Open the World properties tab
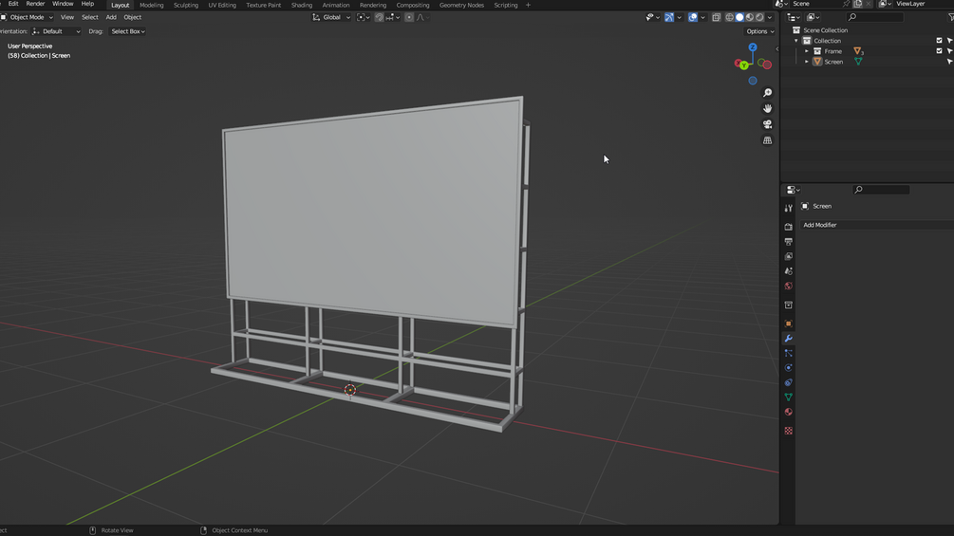954x536 pixels. (789, 286)
